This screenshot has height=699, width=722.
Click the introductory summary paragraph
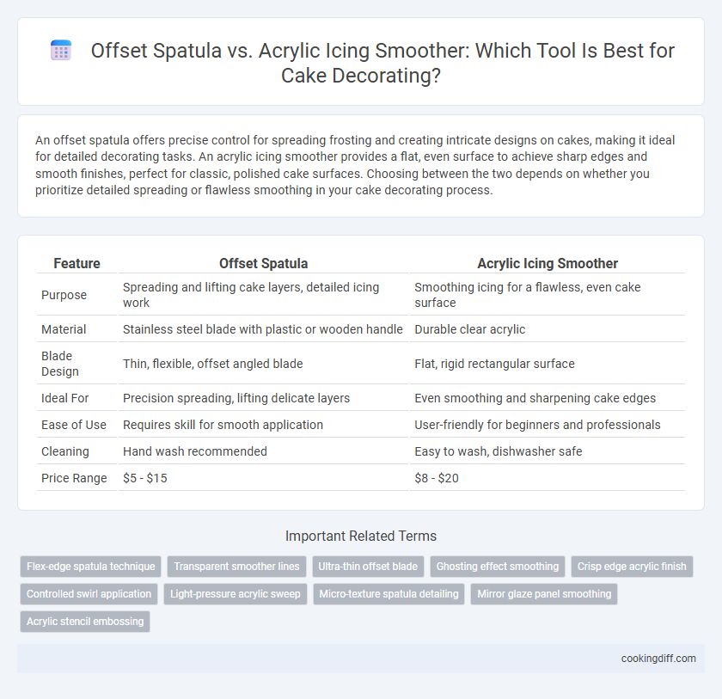(x=355, y=165)
